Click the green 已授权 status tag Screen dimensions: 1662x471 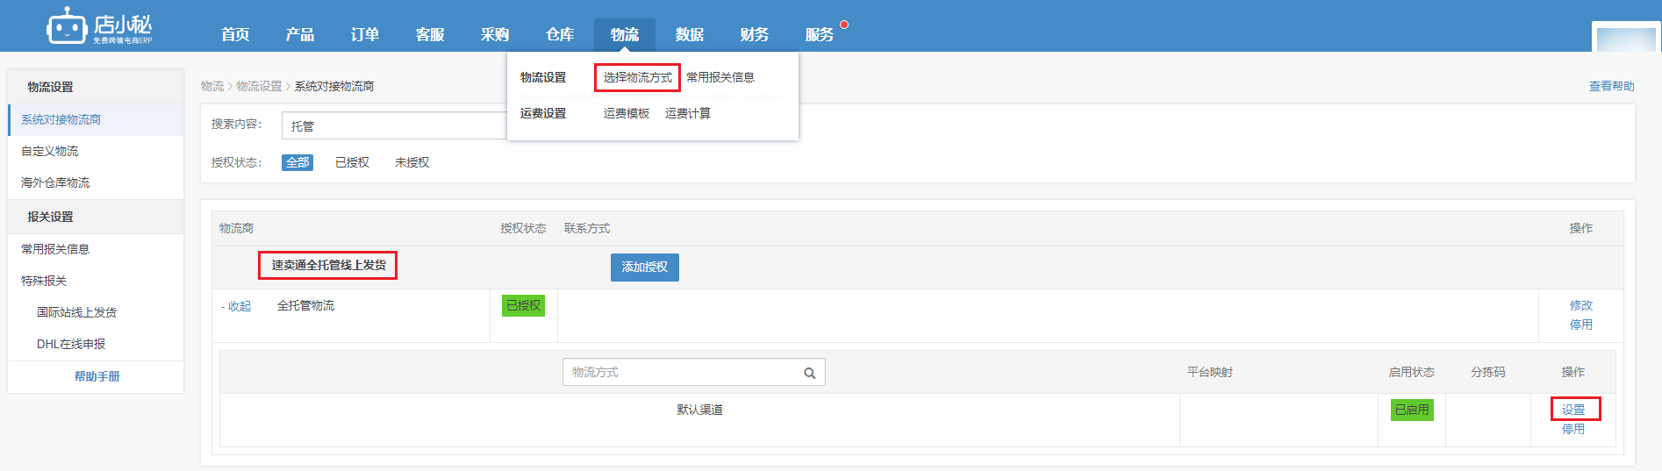coord(524,305)
